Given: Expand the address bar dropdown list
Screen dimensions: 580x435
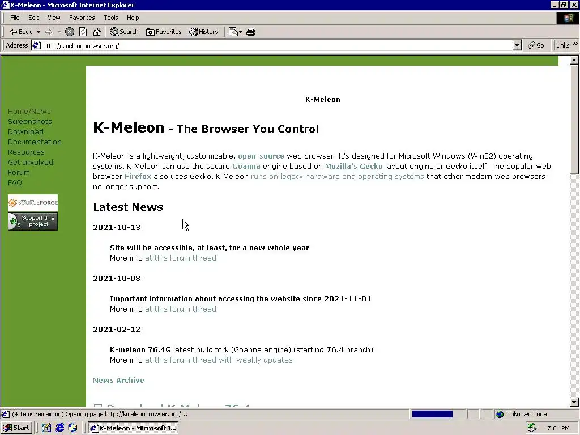Looking at the screenshot, I should (x=517, y=45).
